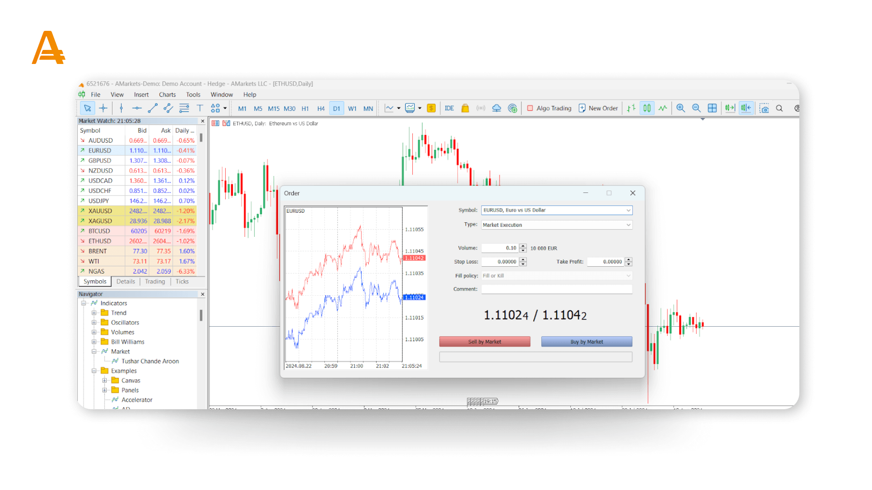Toggle Algo Trading on
The width and height of the screenshot is (872, 490).
coord(549,108)
